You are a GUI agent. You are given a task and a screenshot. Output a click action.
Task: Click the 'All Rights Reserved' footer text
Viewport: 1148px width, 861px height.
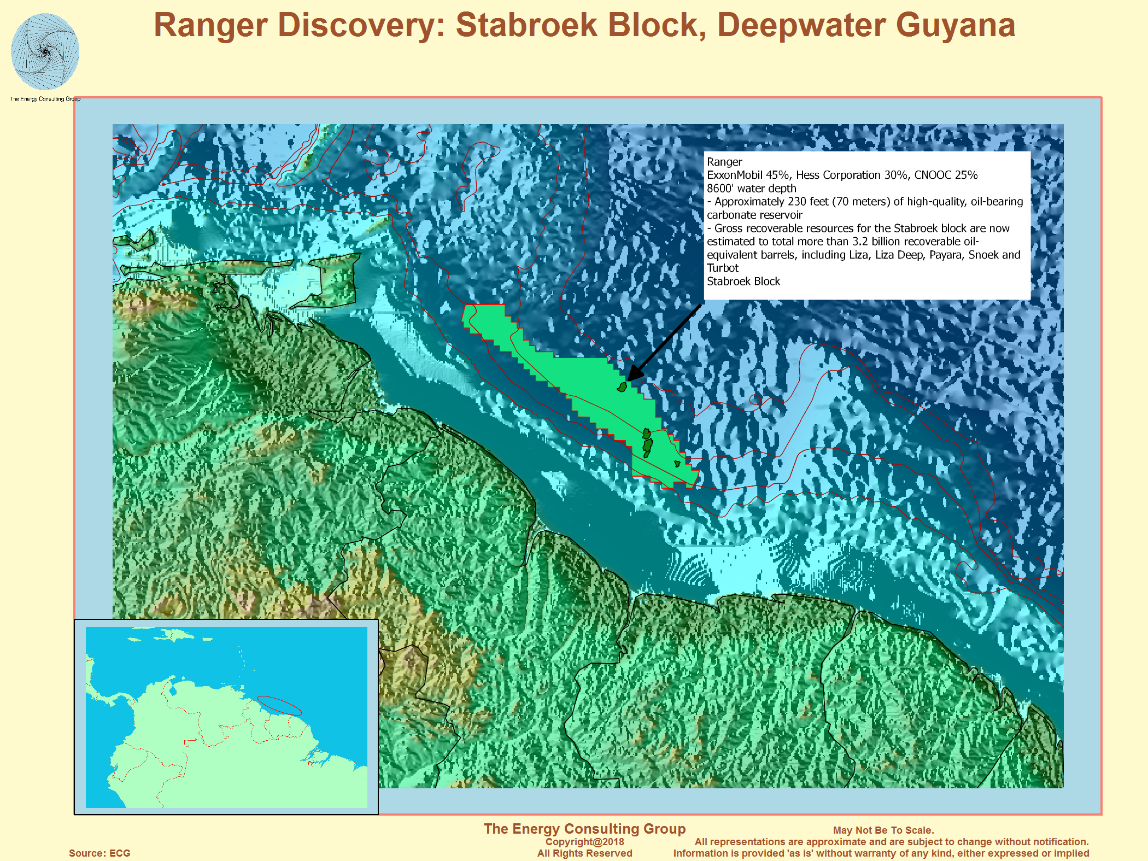584,853
